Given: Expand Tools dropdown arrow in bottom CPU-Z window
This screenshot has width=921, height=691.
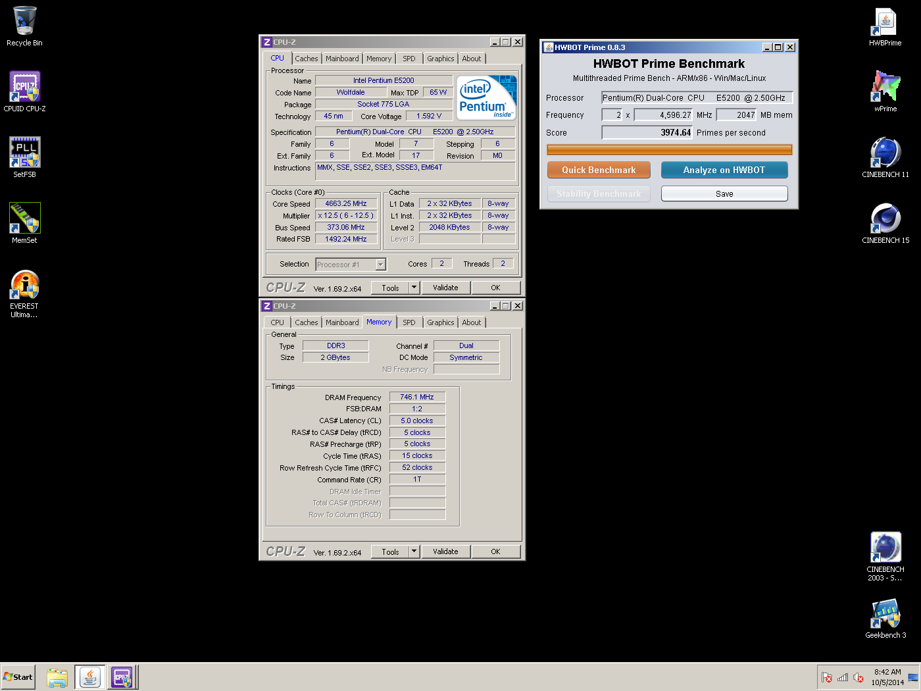Looking at the screenshot, I should pyautogui.click(x=414, y=551).
